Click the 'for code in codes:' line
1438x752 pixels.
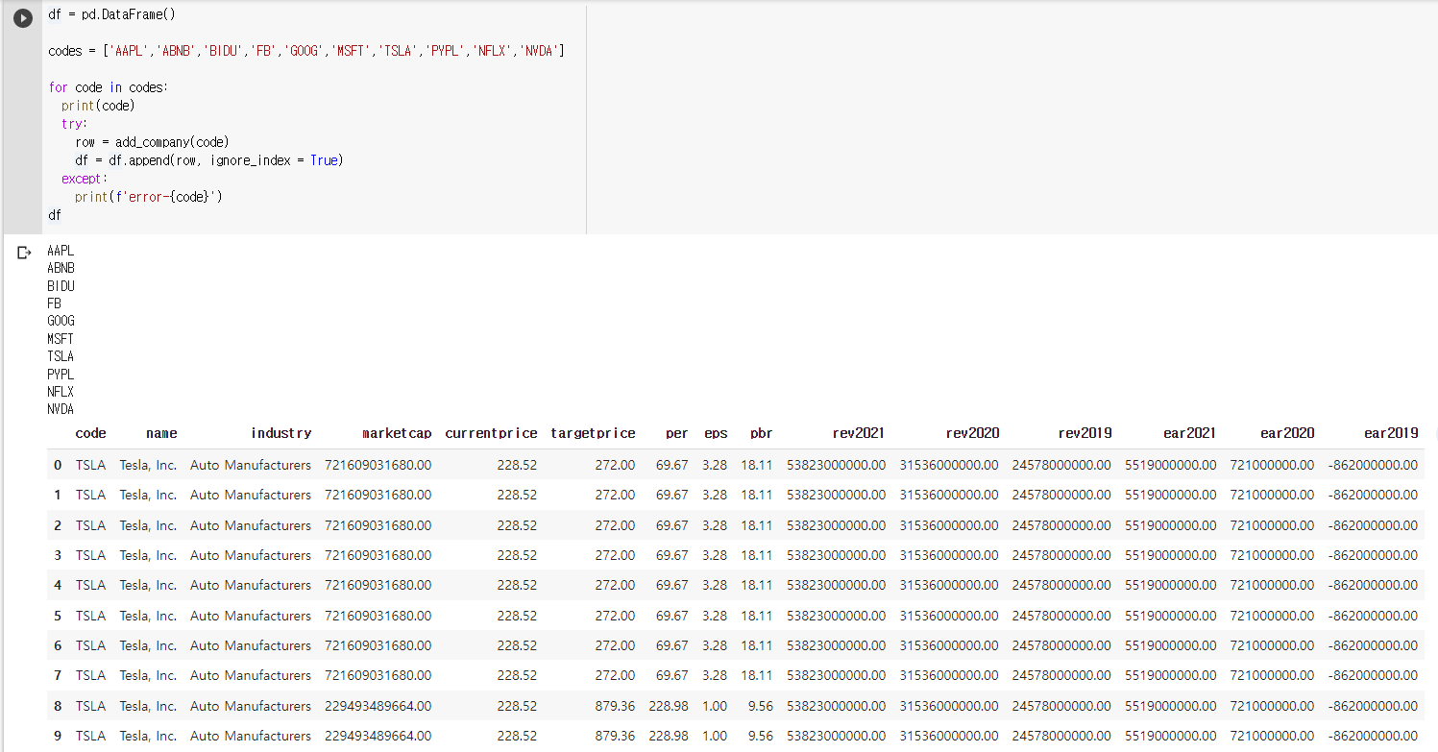[x=108, y=87]
